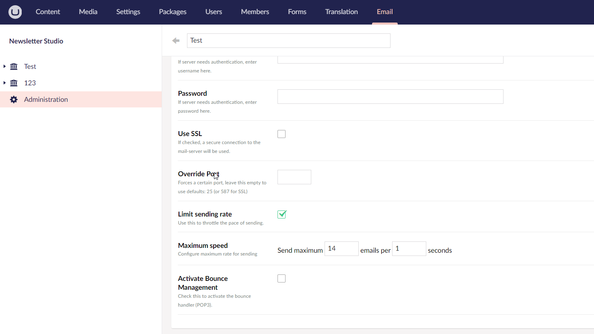Switch to the Settings section
The image size is (594, 334).
coord(128,12)
